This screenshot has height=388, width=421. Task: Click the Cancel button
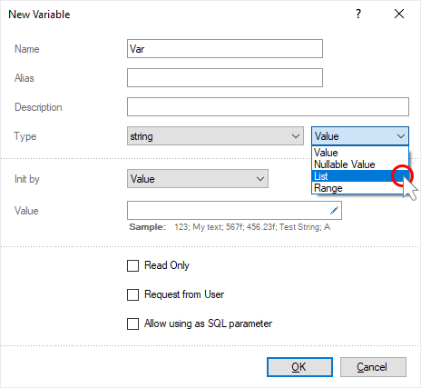[x=373, y=367]
